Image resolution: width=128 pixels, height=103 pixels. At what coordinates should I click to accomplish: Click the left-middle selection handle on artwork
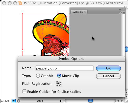coord(23,50)
